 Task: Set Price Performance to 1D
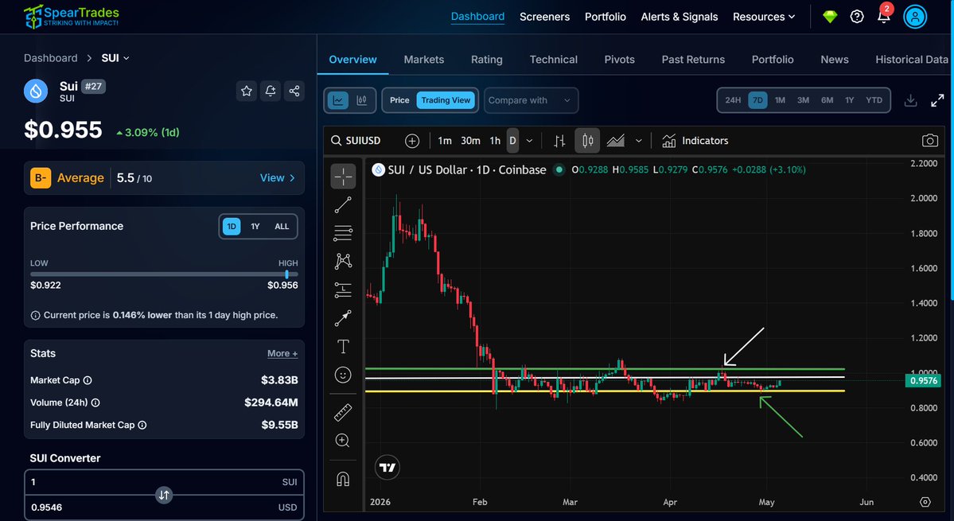click(x=232, y=226)
